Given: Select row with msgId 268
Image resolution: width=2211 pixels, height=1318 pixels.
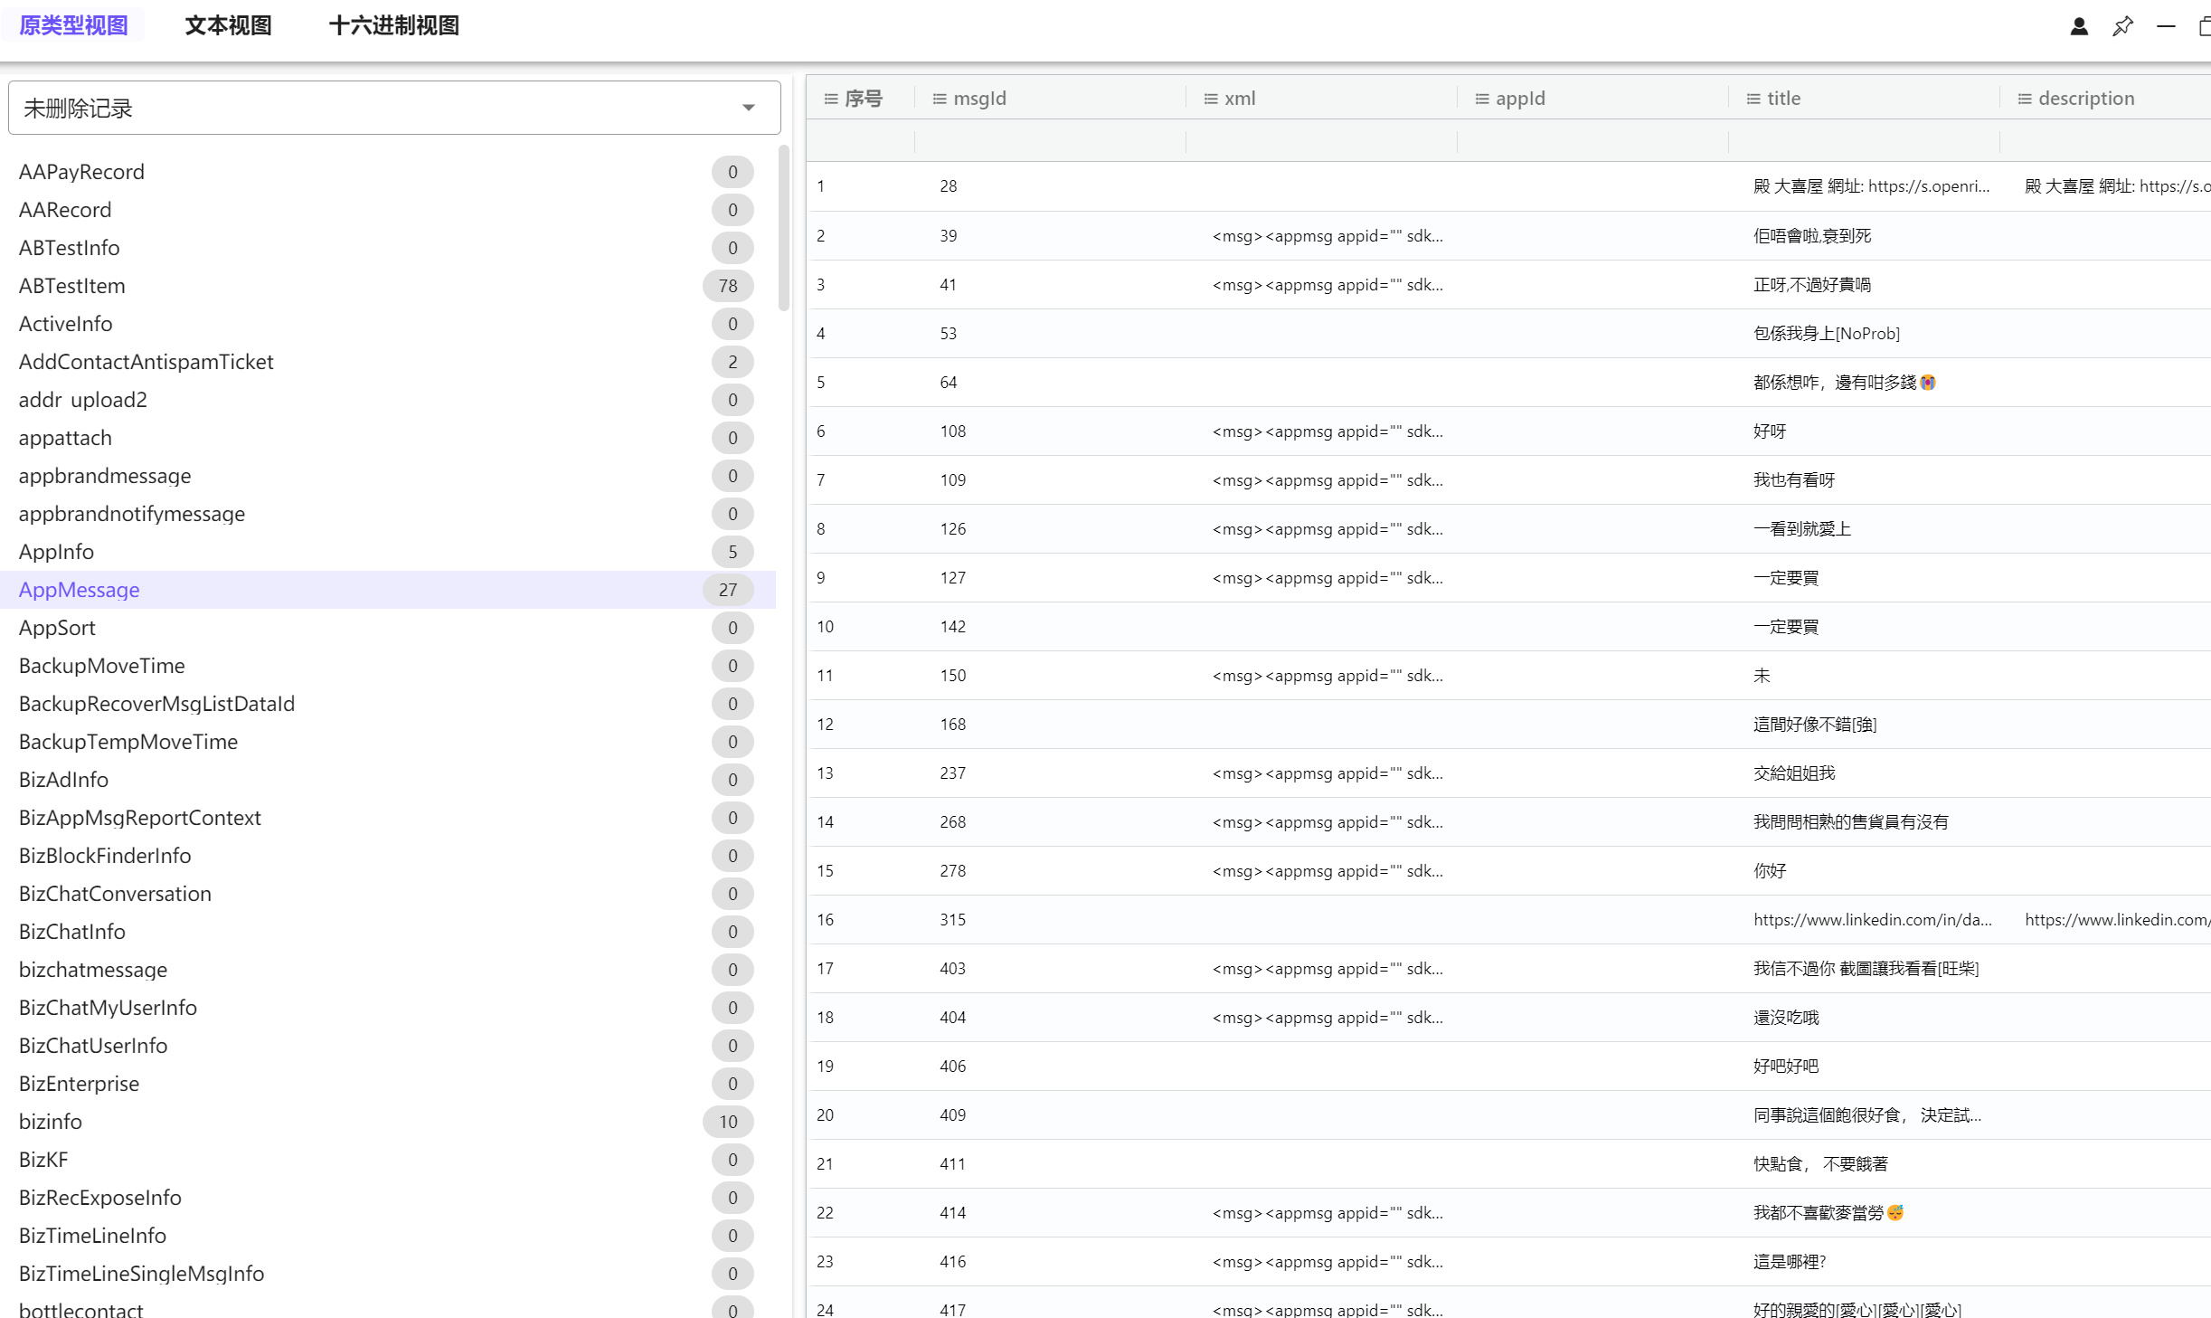Looking at the screenshot, I should (x=952, y=822).
